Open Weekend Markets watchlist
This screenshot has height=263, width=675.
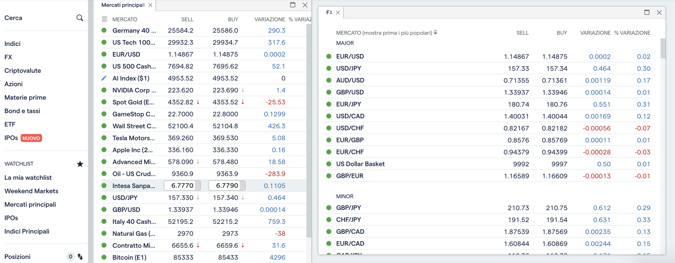coord(31,191)
